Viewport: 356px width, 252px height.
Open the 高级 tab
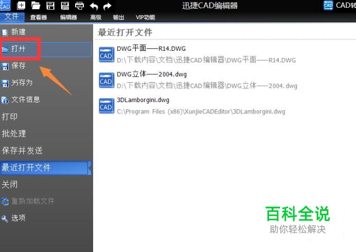[x=96, y=17]
